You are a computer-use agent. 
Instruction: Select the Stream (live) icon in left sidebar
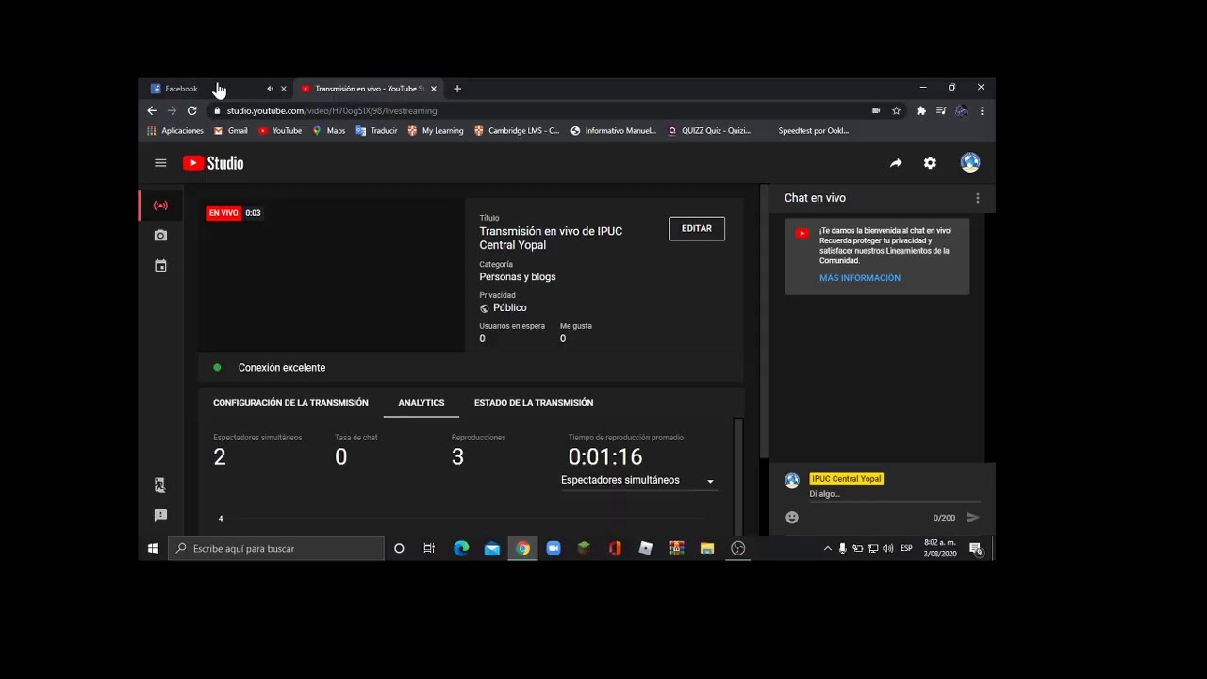click(x=160, y=206)
